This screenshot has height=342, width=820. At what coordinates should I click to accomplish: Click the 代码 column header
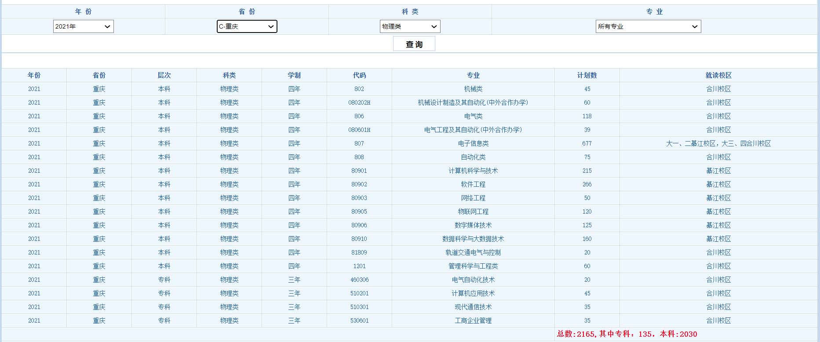tap(360, 75)
